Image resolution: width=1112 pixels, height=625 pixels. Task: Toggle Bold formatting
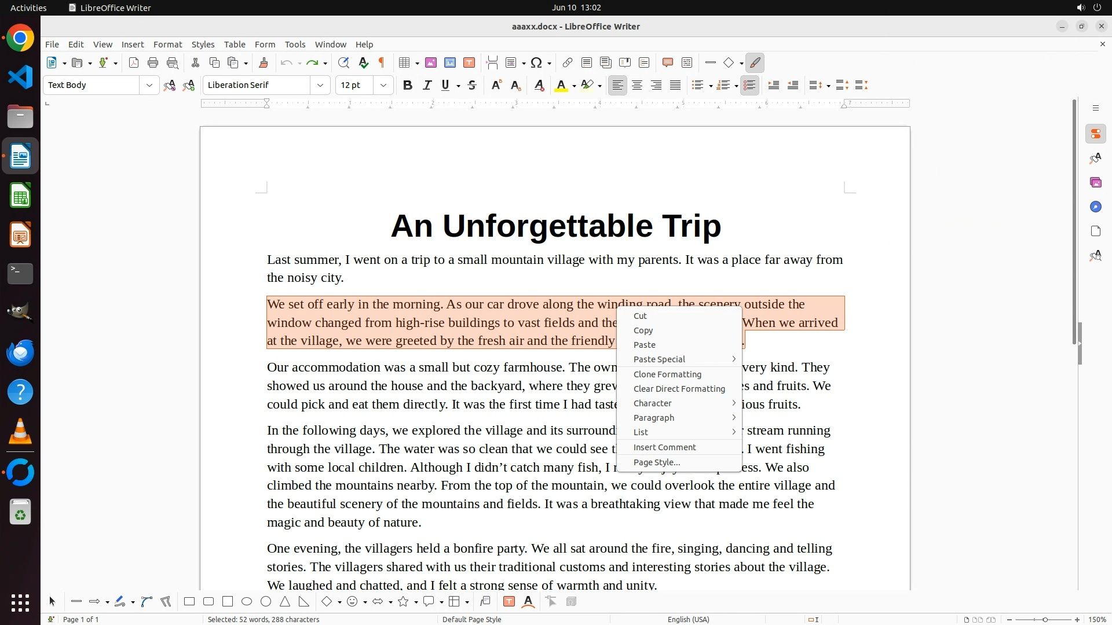408,86
